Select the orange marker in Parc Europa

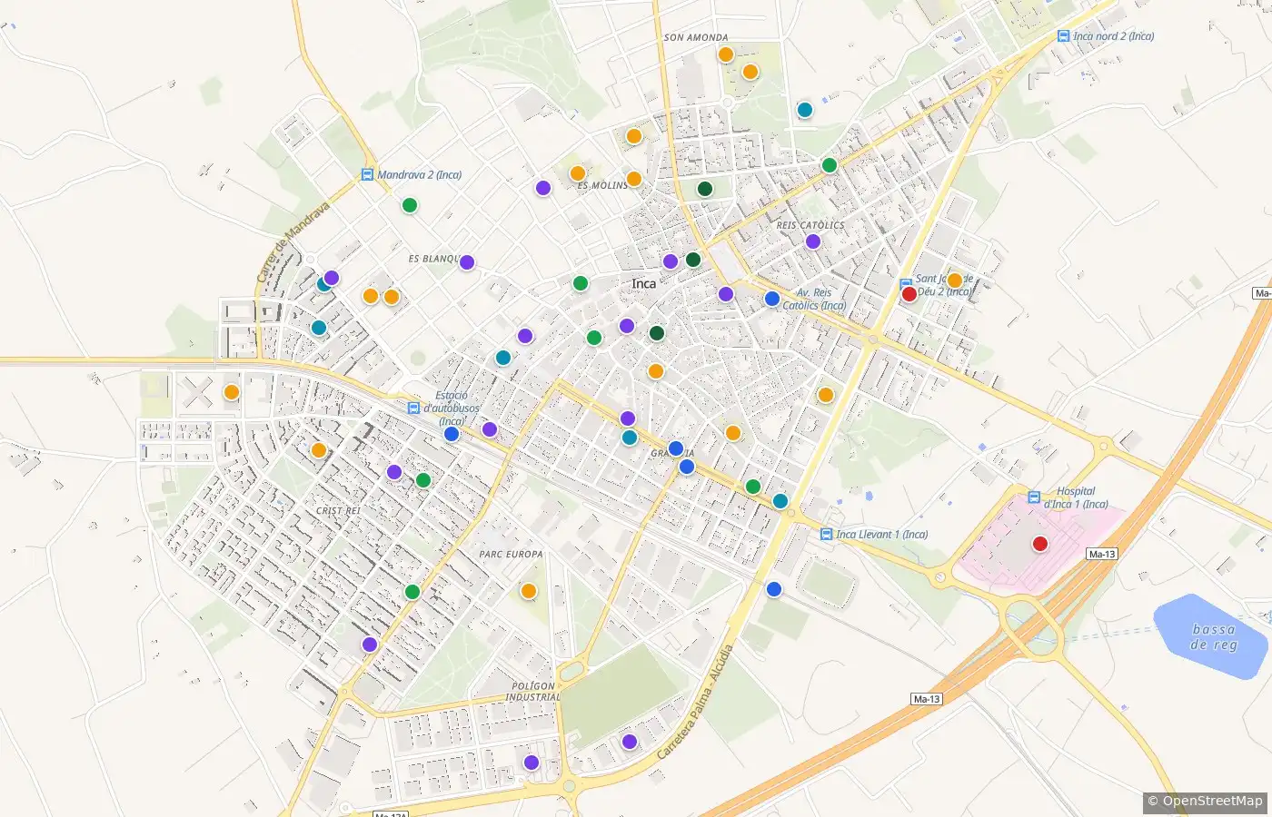(529, 591)
